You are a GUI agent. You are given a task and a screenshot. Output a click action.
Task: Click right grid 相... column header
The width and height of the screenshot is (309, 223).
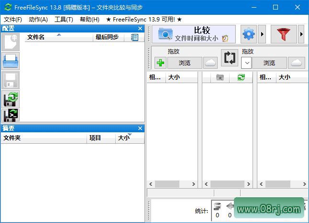[x=266, y=77]
